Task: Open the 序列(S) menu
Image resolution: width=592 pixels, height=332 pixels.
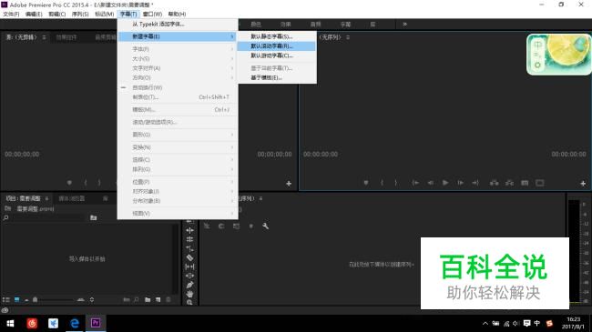Action: pos(80,14)
